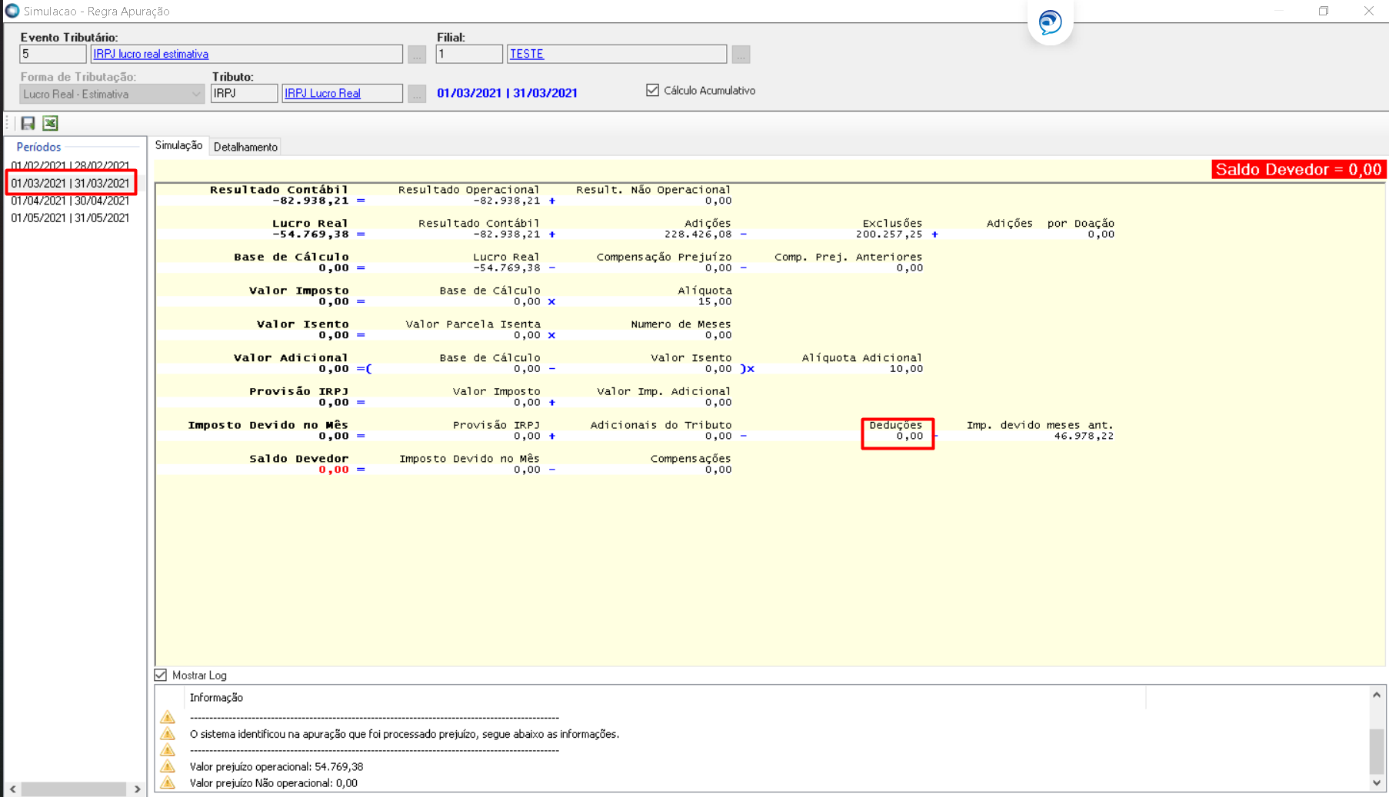Open lookup button next to Evento Tributário

point(417,55)
